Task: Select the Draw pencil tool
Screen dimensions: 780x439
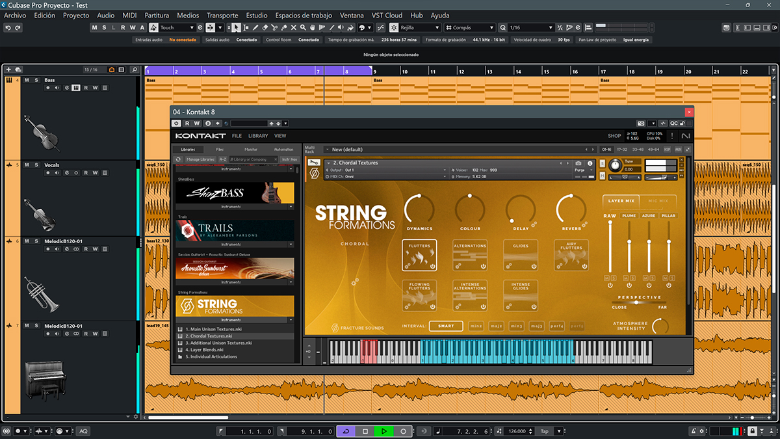Action: coord(256,27)
